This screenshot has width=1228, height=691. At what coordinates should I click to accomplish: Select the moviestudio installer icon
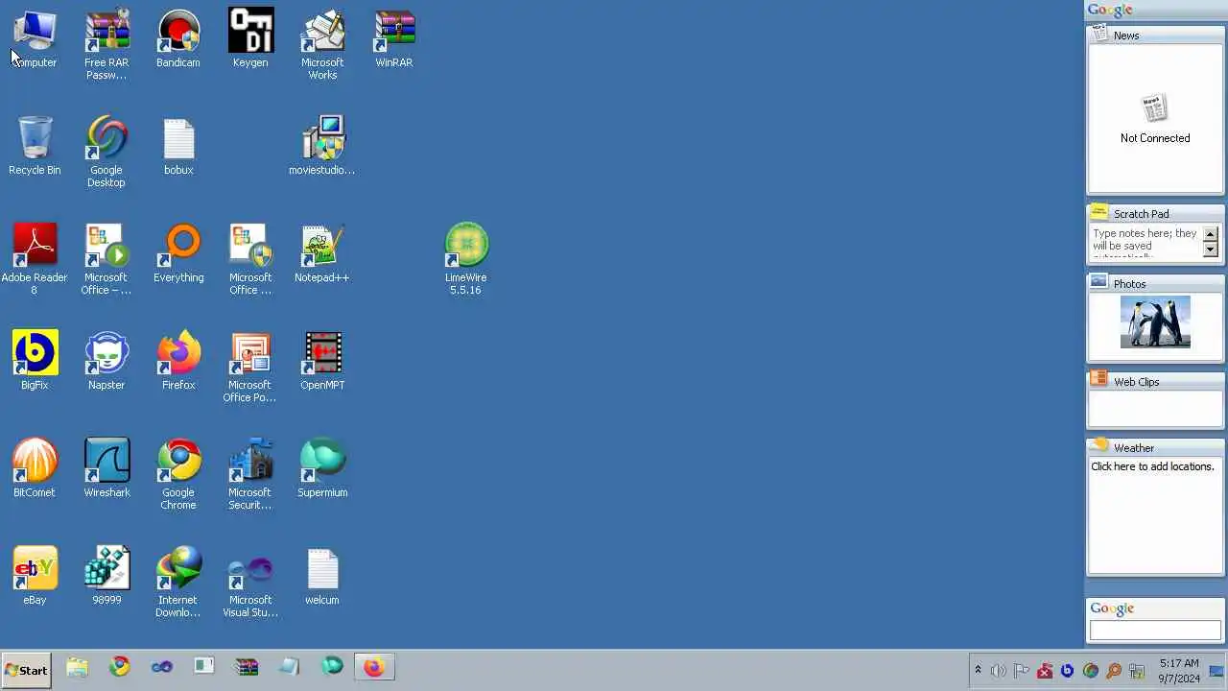coord(322,146)
